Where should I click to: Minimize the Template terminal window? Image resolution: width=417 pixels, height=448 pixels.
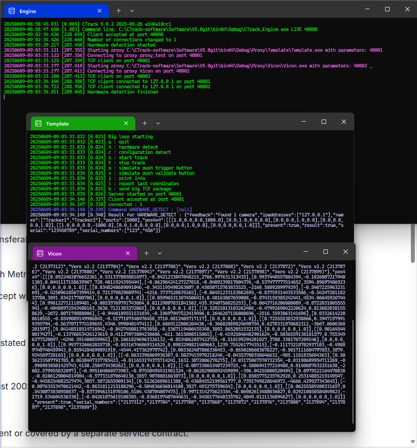(303, 122)
